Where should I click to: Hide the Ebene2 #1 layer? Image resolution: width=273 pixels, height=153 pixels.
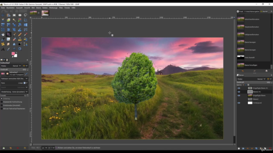(x=239, y=92)
